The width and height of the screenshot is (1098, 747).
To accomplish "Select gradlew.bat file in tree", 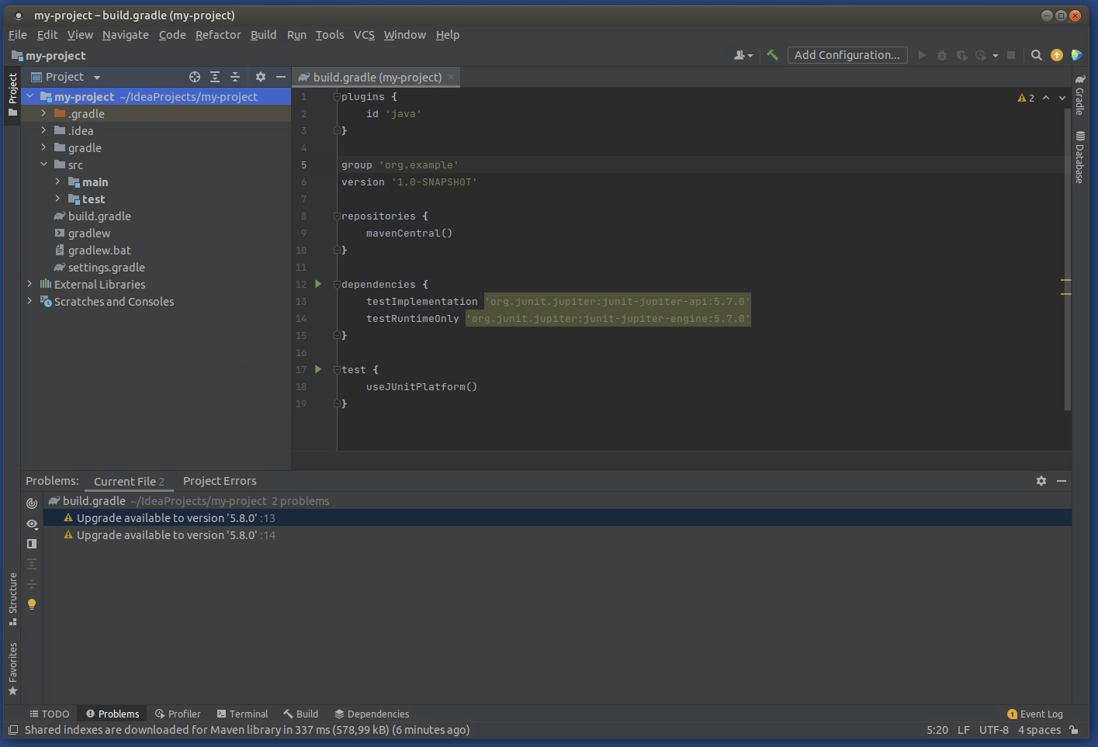I will click(x=99, y=250).
